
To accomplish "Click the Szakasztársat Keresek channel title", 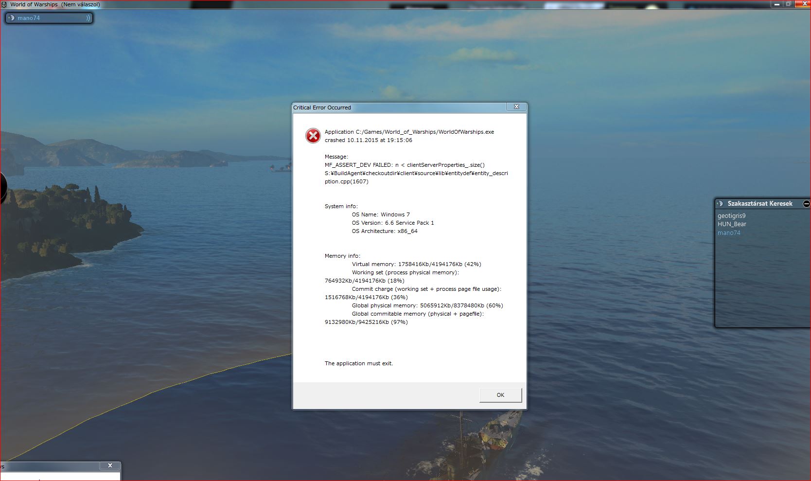I will [760, 203].
